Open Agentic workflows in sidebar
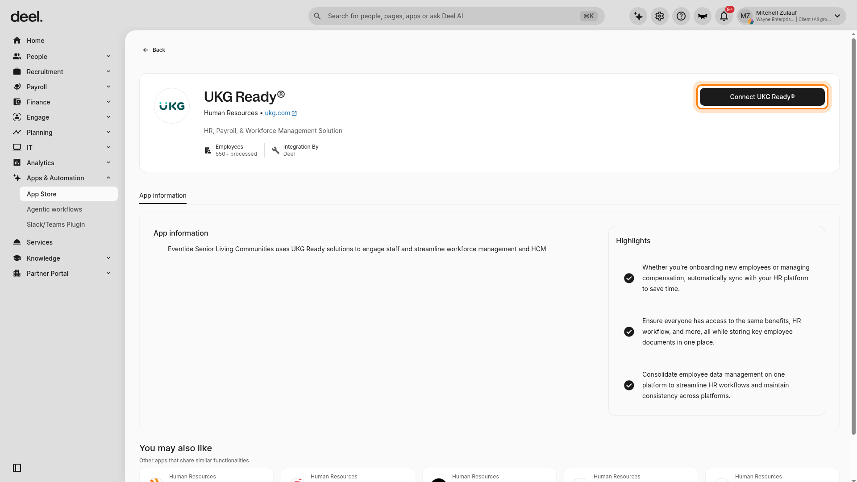The width and height of the screenshot is (857, 482). [69, 209]
